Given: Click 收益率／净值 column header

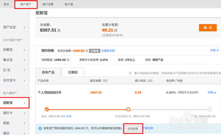Looking at the screenshot, I should (174, 81).
